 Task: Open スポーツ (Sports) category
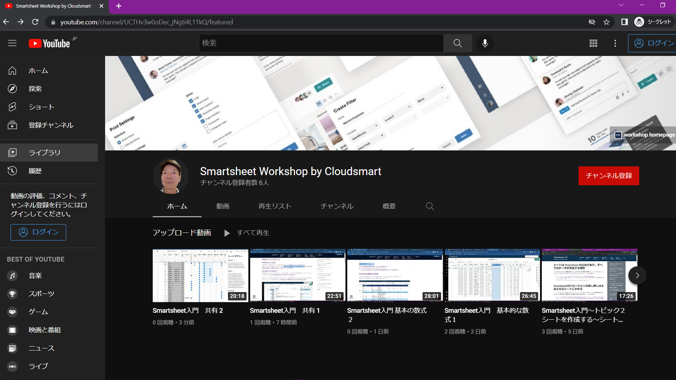(x=49, y=294)
